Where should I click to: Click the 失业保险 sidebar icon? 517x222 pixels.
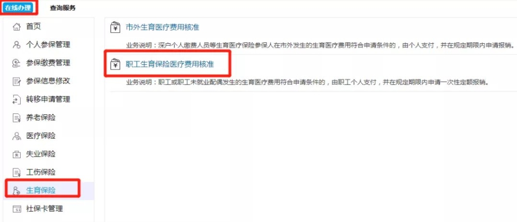point(17,155)
